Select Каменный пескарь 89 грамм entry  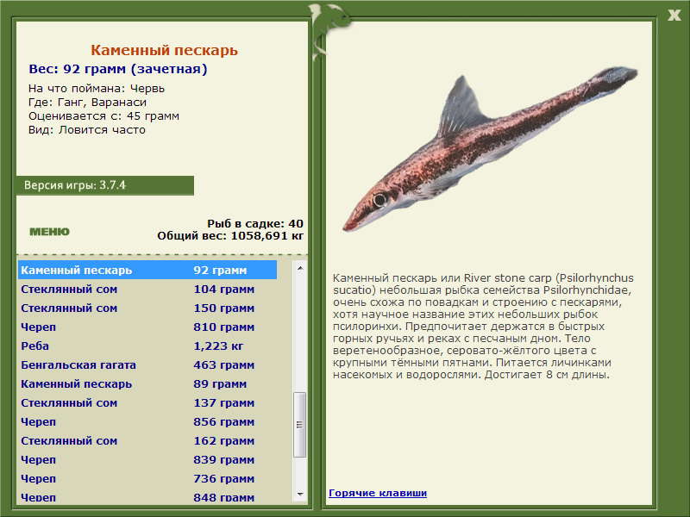click(x=147, y=383)
